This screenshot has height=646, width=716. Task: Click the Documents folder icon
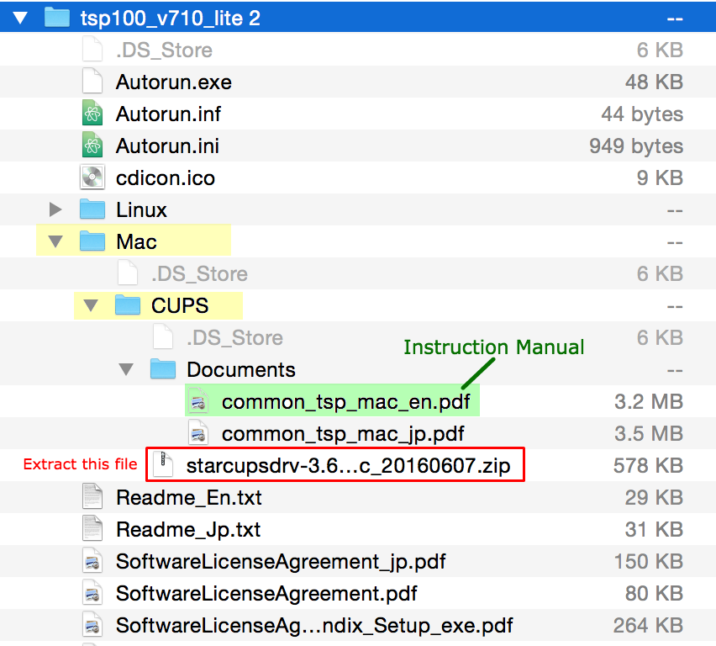(x=163, y=369)
